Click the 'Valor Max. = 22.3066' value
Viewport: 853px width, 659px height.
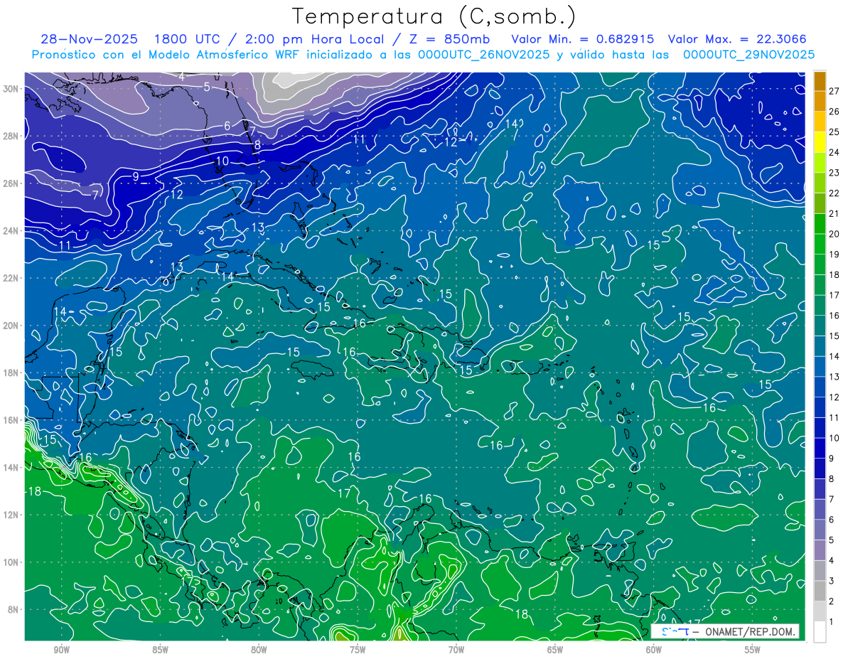(x=737, y=38)
